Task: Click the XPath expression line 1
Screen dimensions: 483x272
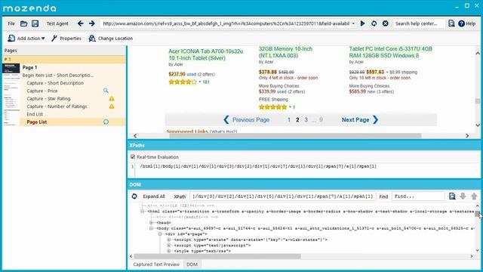Action: click(258, 166)
